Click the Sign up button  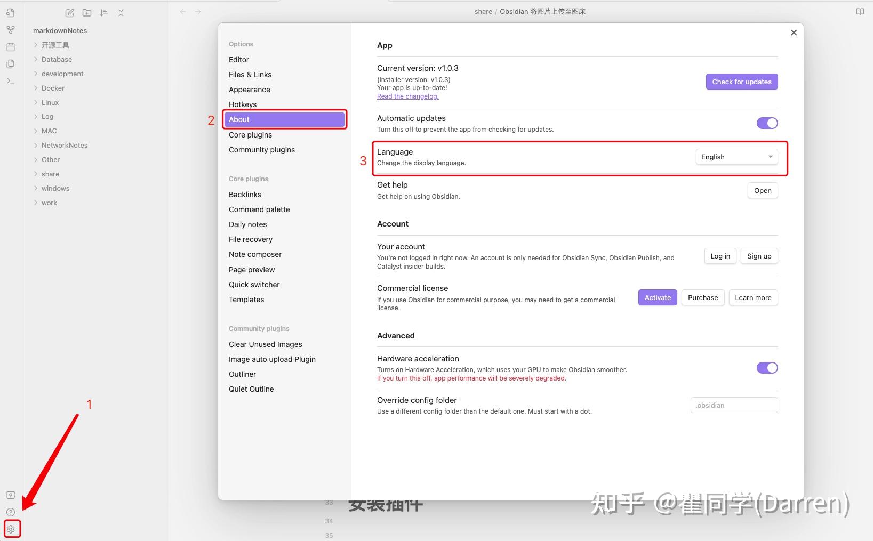[759, 256]
